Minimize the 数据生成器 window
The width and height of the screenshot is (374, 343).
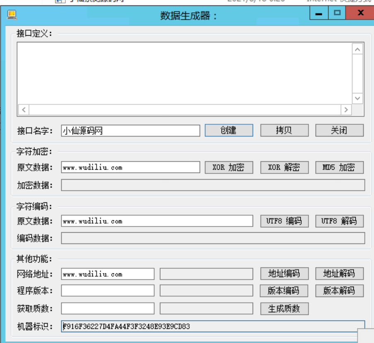(x=319, y=13)
